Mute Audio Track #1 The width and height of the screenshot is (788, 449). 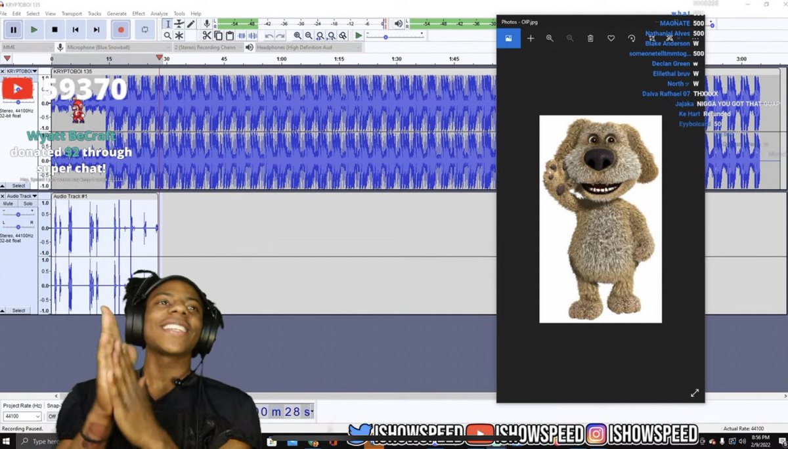pos(9,203)
